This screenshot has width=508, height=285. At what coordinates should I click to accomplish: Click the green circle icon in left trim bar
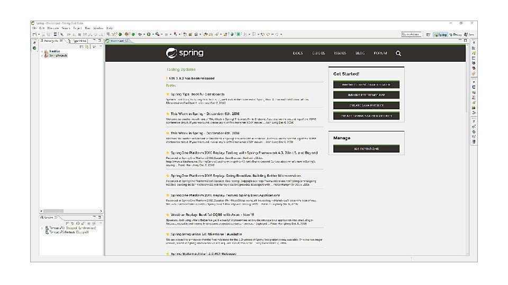(x=34, y=48)
